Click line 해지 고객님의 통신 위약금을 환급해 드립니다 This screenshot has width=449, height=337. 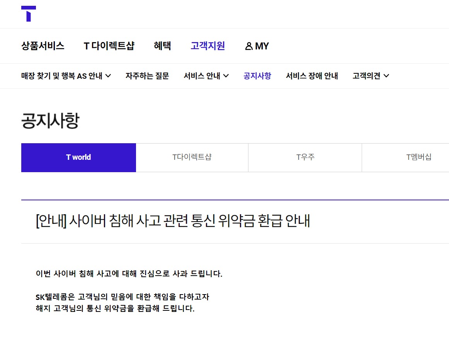click(115, 309)
